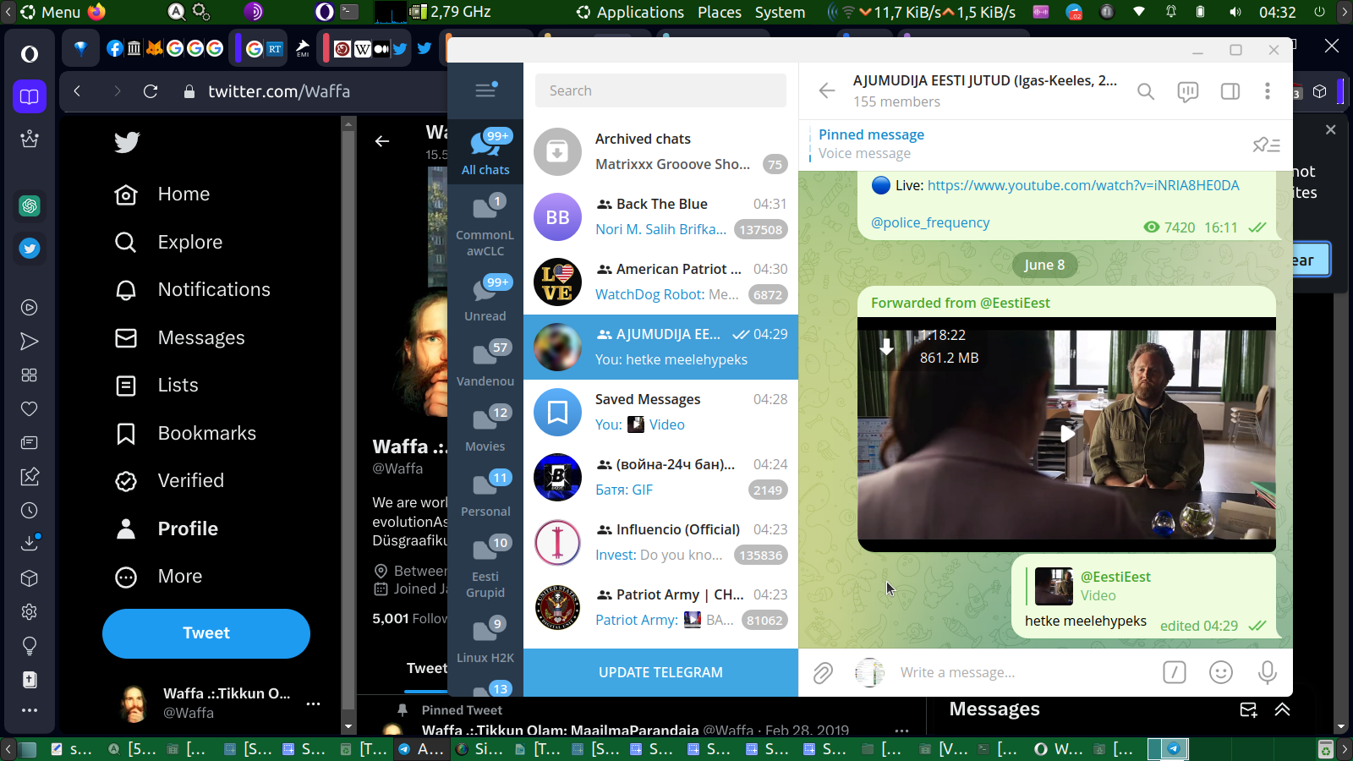Compose a new Twitter direct message
The height and width of the screenshot is (761, 1353).
(1248, 709)
